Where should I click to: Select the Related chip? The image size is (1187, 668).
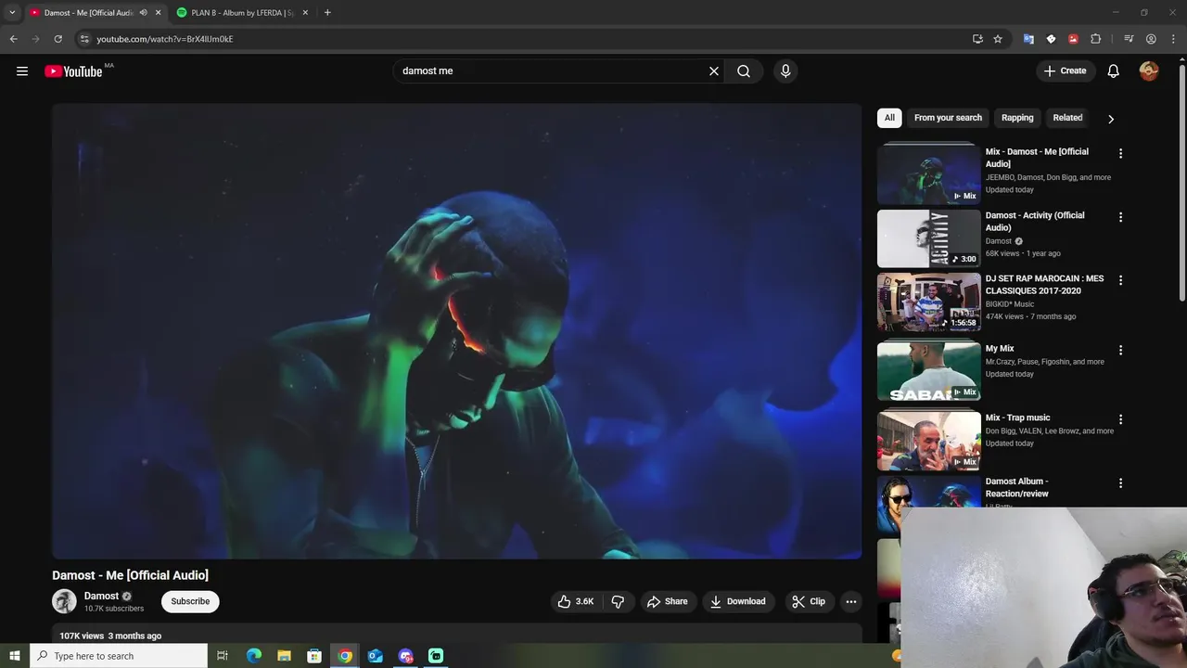[1067, 118]
